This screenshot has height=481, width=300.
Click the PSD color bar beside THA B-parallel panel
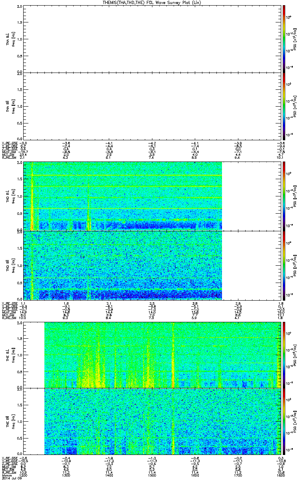[x=284, y=106]
